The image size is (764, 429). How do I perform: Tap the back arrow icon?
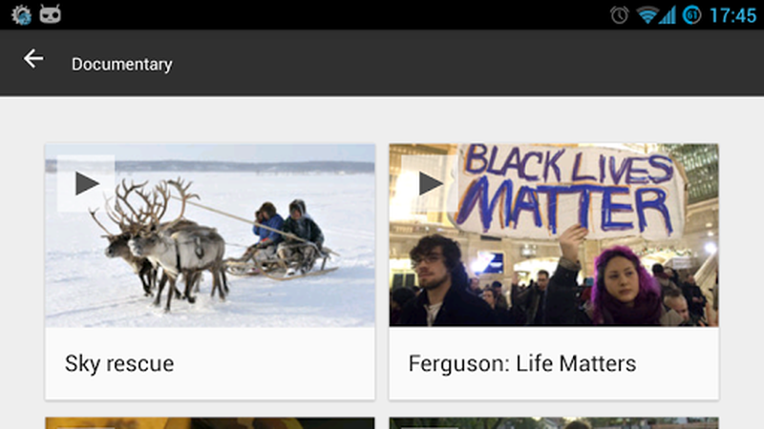coord(33,59)
